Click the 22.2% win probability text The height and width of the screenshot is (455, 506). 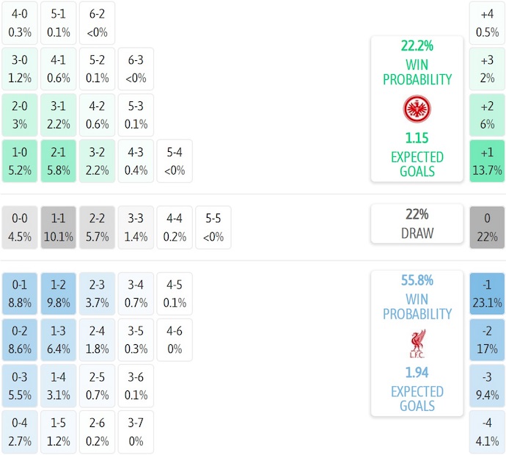pyautogui.click(x=417, y=45)
